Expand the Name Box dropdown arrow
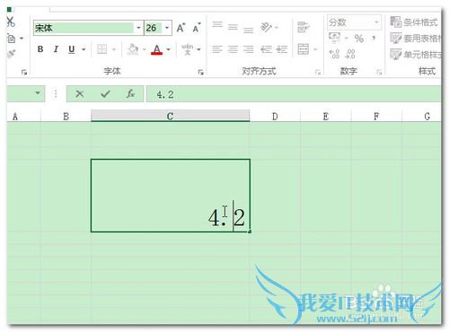This screenshot has width=449, height=332. [38, 93]
